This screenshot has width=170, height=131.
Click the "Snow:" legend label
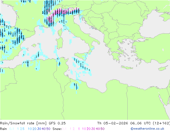click(x=57, y=129)
